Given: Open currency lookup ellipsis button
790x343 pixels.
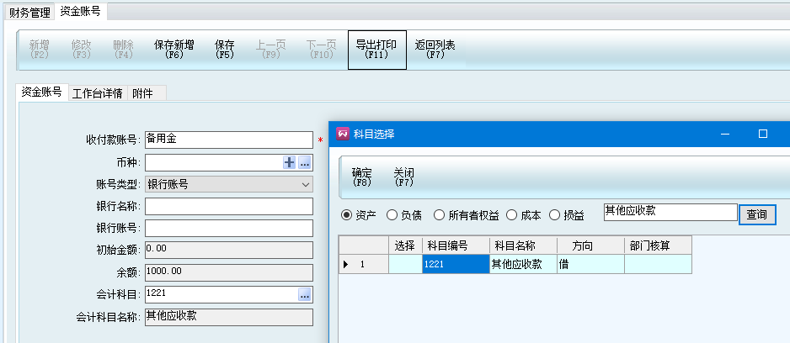Looking at the screenshot, I should click(305, 162).
